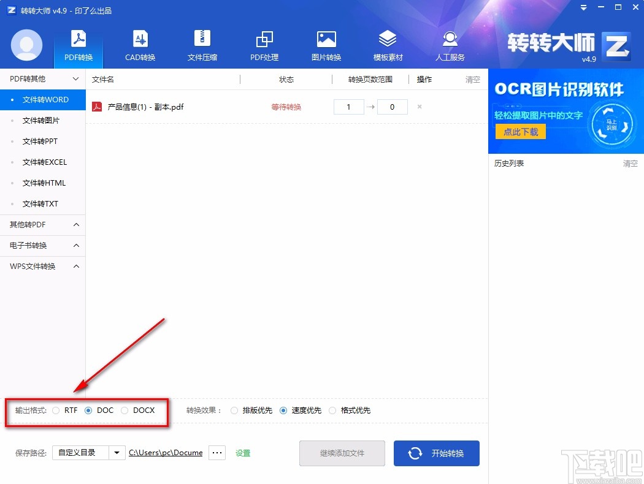This screenshot has width=644, height=484.
Task: Switch to 图片转换
Action: (326, 45)
